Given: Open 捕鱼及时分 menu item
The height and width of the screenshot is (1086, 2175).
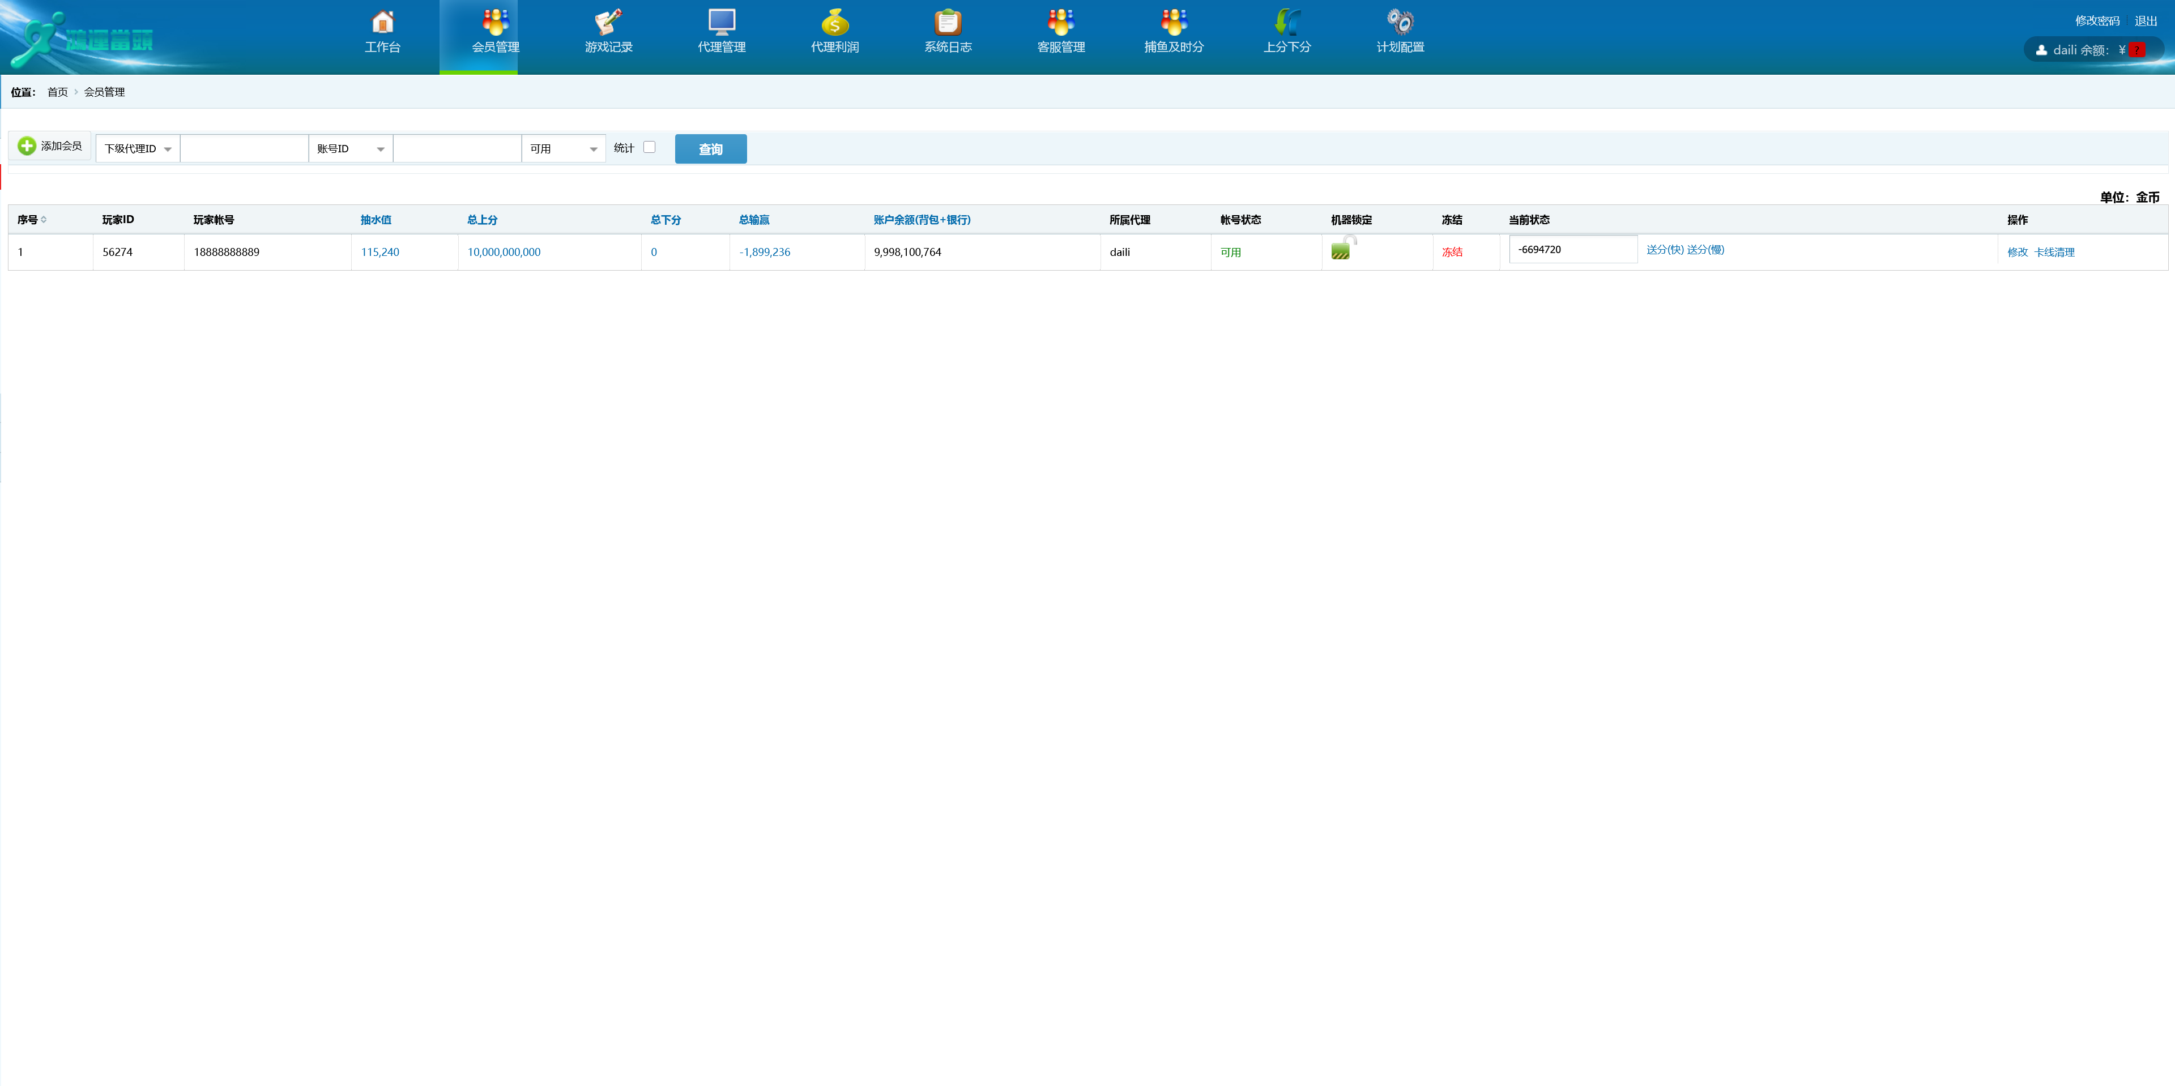Looking at the screenshot, I should pos(1174,34).
